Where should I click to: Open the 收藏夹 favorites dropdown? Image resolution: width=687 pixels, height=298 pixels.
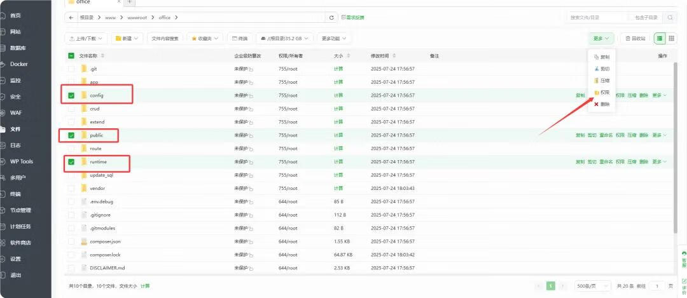click(x=205, y=39)
